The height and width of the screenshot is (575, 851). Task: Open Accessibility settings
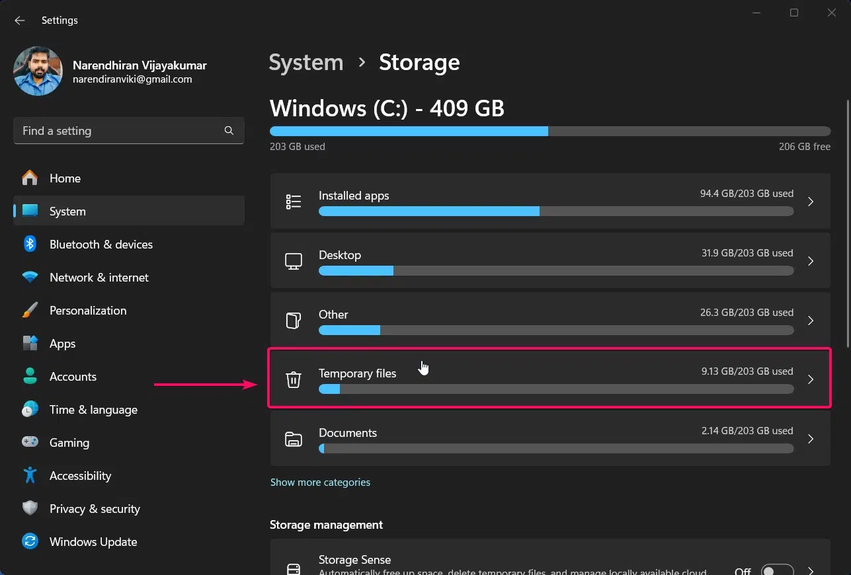pyautogui.click(x=129, y=475)
